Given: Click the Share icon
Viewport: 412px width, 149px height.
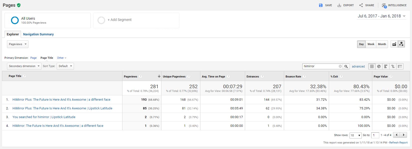Looking at the screenshot, I should pyautogui.click(x=361, y=5).
